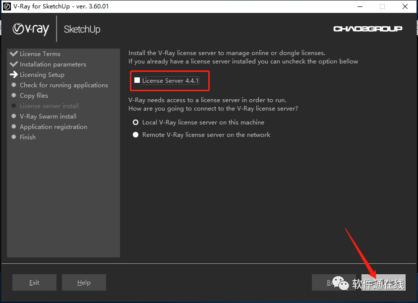This screenshot has height=303, width=418.
Task: Click the Exit button
Action: pos(34,283)
